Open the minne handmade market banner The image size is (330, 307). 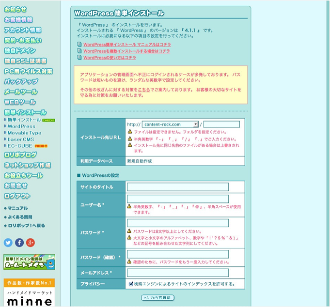tap(29, 292)
